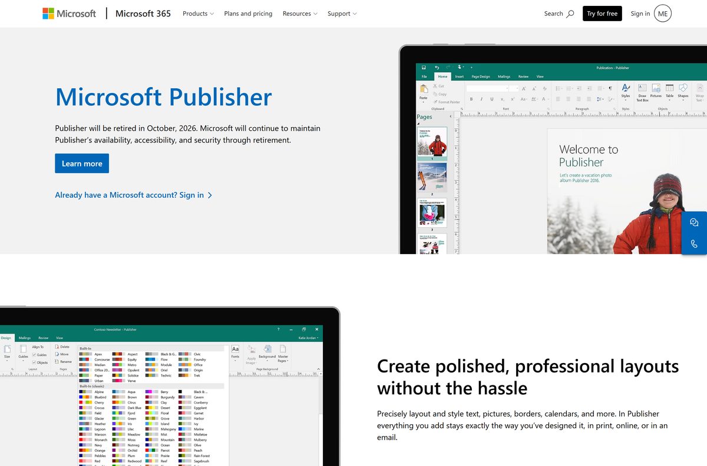This screenshot has height=466, width=707.
Task: Toggle Bold in the Font group
Action: [x=472, y=99]
